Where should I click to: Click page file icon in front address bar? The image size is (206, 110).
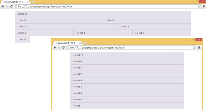68,48
